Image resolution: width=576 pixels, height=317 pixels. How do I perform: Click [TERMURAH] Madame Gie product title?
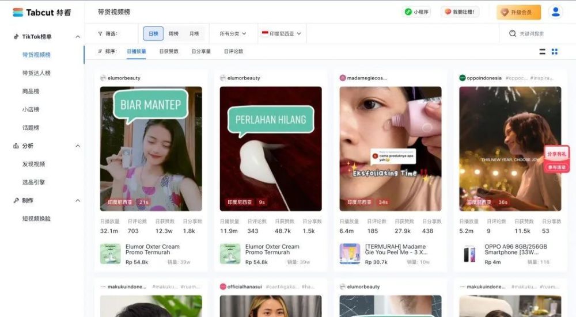tap(396, 250)
